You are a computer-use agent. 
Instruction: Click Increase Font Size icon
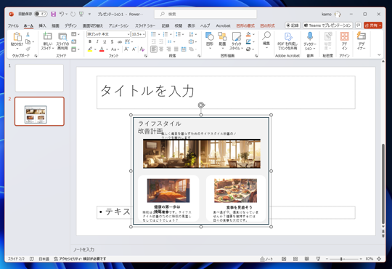pyautogui.click(x=126, y=49)
